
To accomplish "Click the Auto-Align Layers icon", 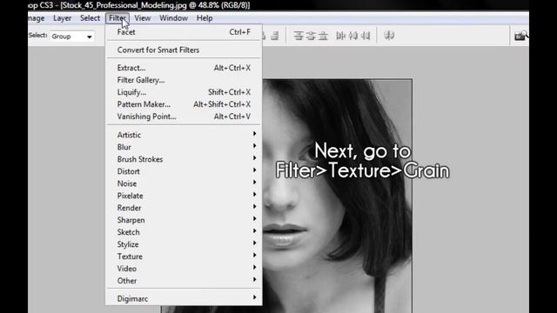I will tap(389, 36).
